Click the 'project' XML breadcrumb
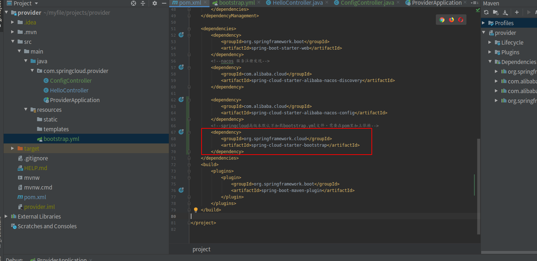 [x=202, y=249]
